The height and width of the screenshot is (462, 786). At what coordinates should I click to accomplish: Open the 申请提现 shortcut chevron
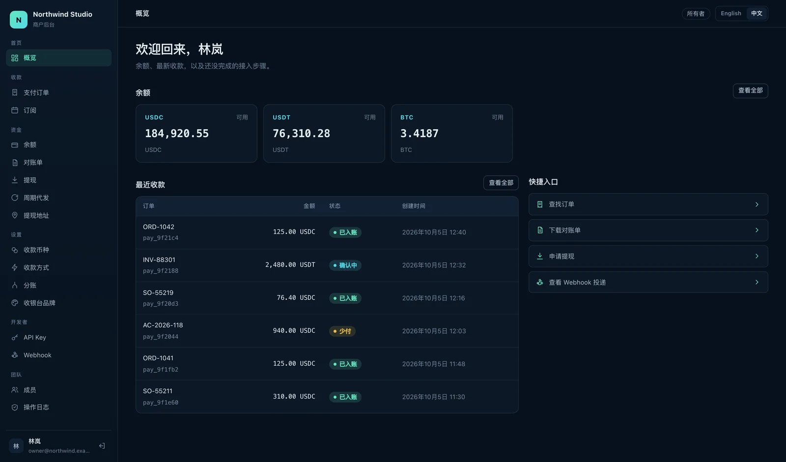[x=757, y=256]
